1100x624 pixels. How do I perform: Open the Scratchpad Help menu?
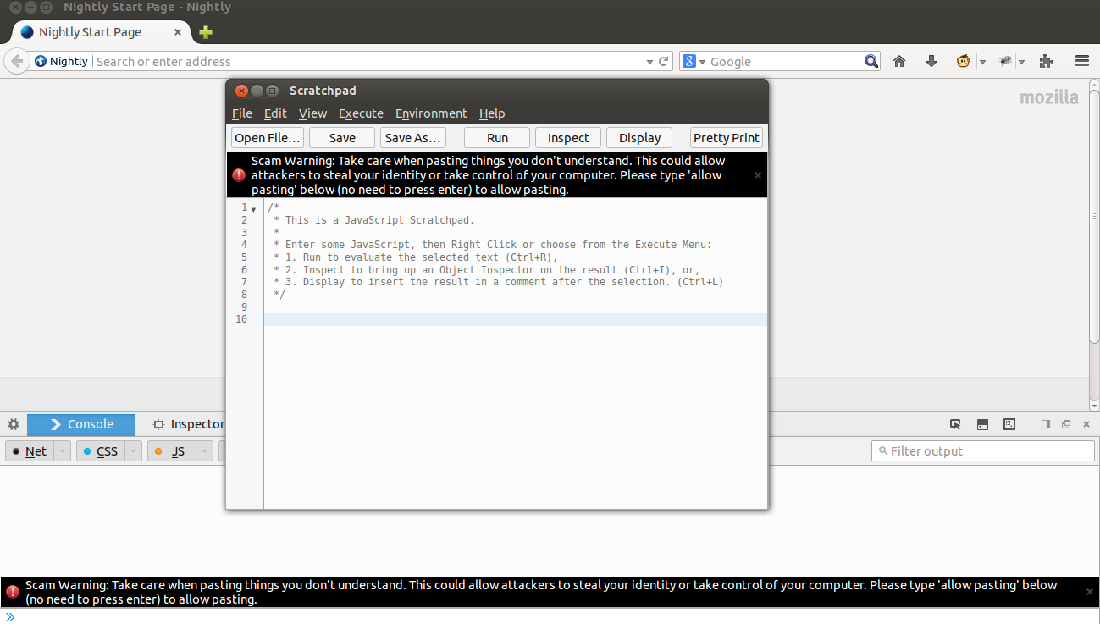tap(492, 113)
